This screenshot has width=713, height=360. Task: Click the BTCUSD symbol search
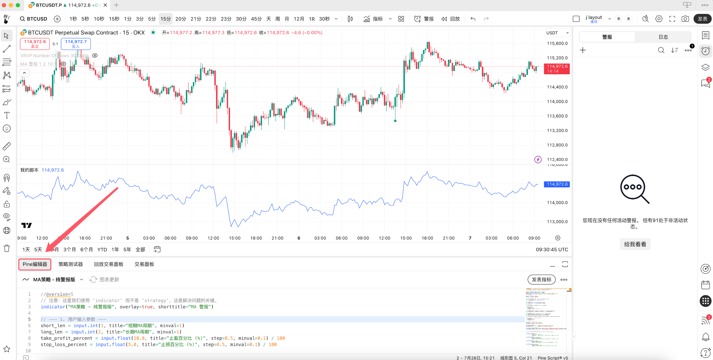coord(34,19)
